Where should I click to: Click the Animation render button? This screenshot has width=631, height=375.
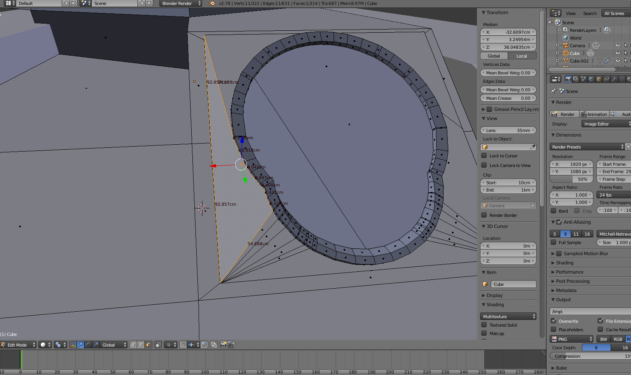pyautogui.click(x=594, y=114)
